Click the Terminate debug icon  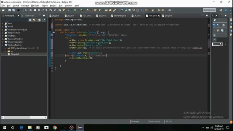[39, 10]
